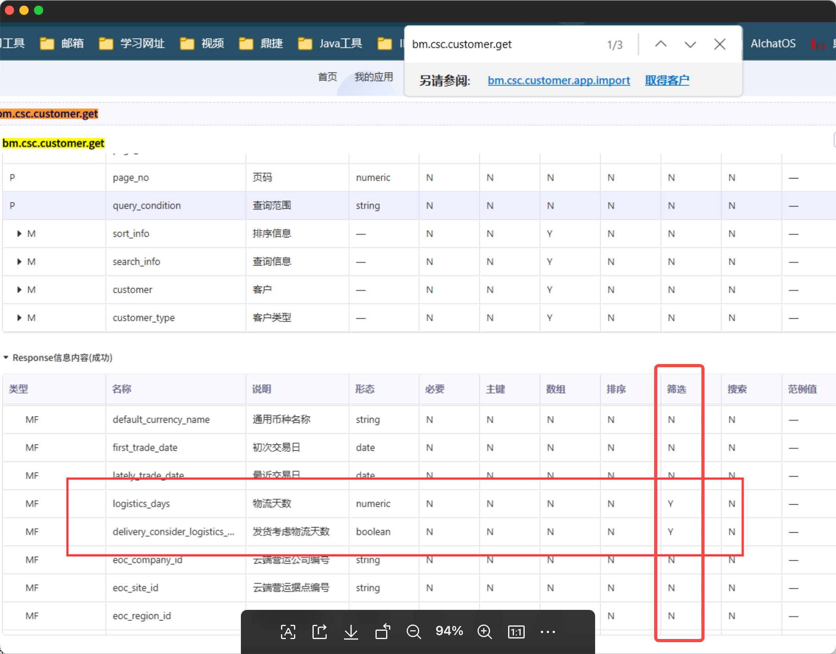Expand the customer_type row
Screen dimensions: 836x654
pyautogui.click(x=19, y=318)
